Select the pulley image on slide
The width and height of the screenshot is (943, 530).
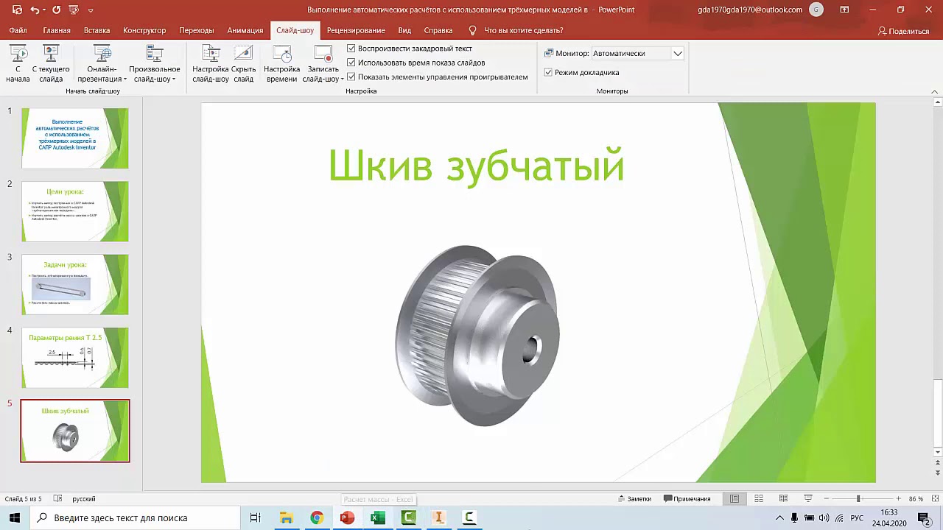pyautogui.click(x=478, y=336)
